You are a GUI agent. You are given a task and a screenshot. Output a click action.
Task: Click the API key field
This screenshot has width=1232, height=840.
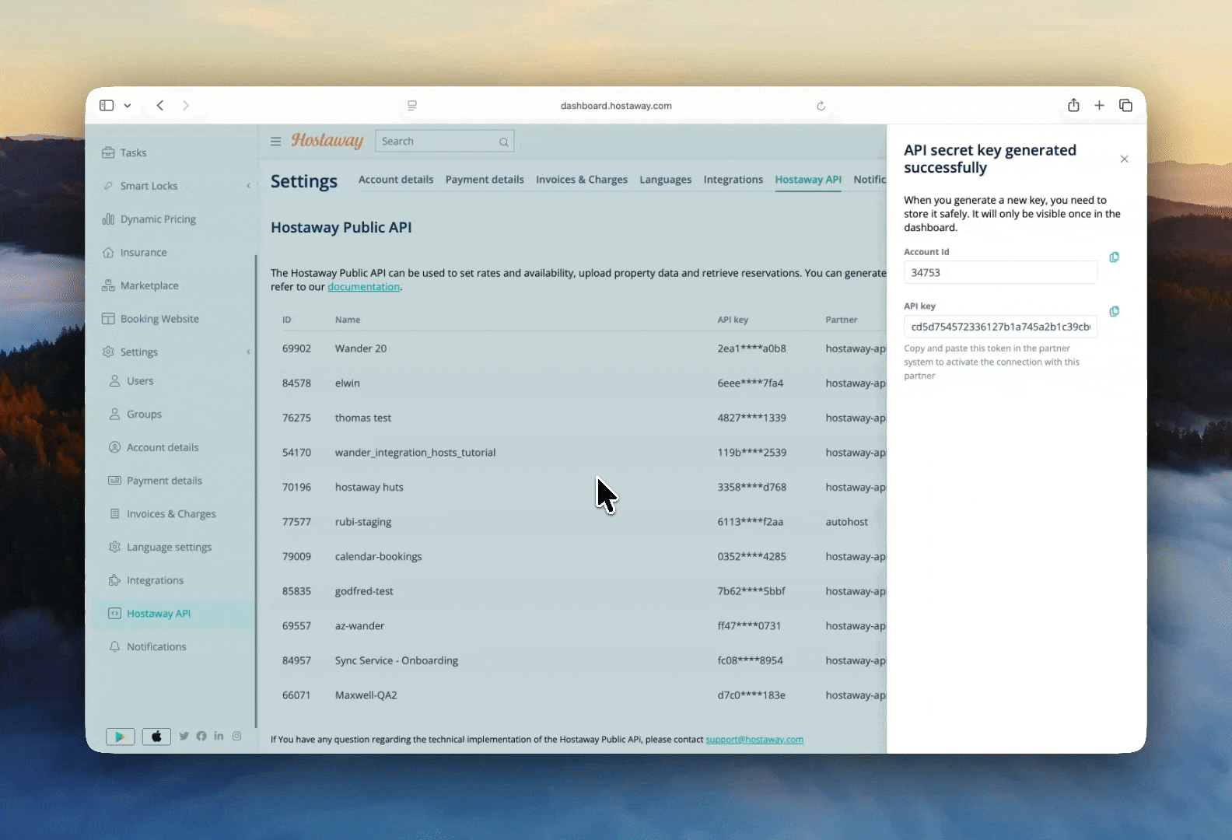pos(1000,327)
